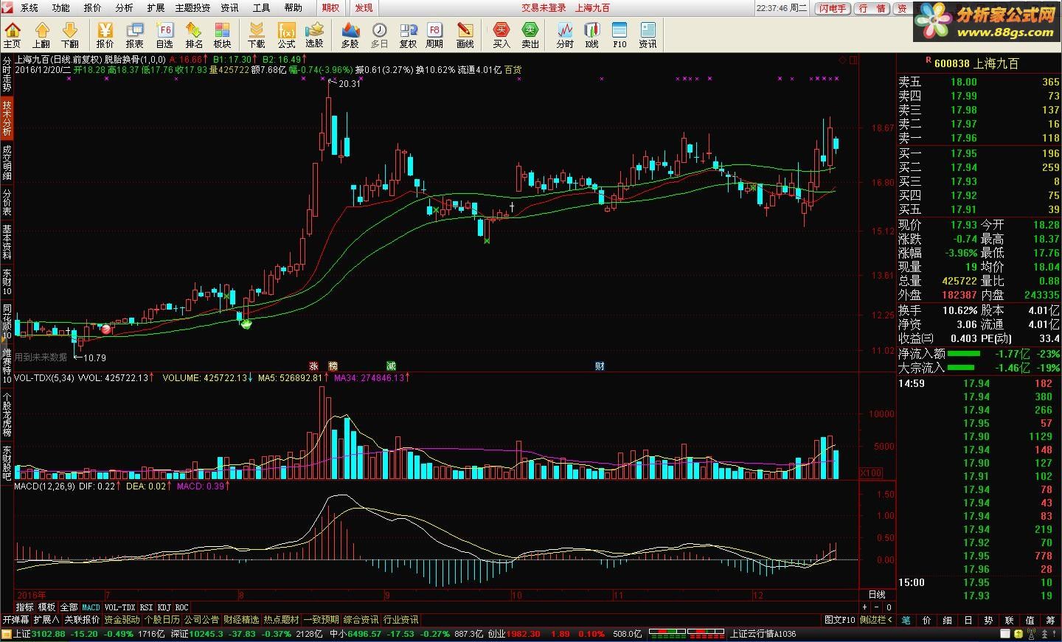This screenshot has width=1062, height=642.
Task: Open the 资讯 news toolbar icon
Action: 648,35
